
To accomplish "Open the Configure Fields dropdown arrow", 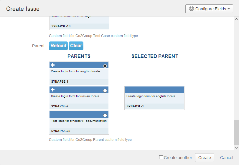I will [229, 9].
